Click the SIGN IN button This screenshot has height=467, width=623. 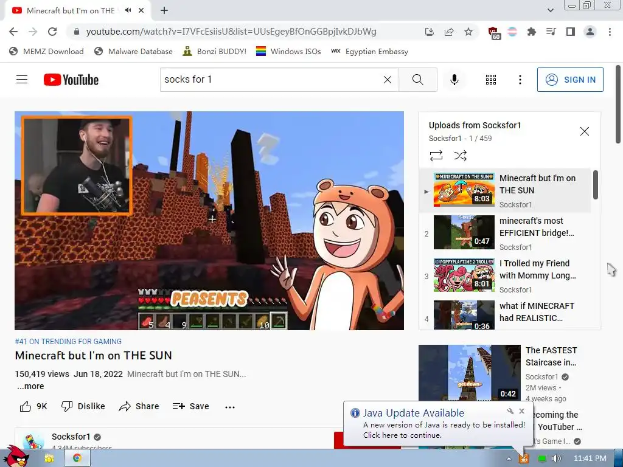tap(570, 80)
